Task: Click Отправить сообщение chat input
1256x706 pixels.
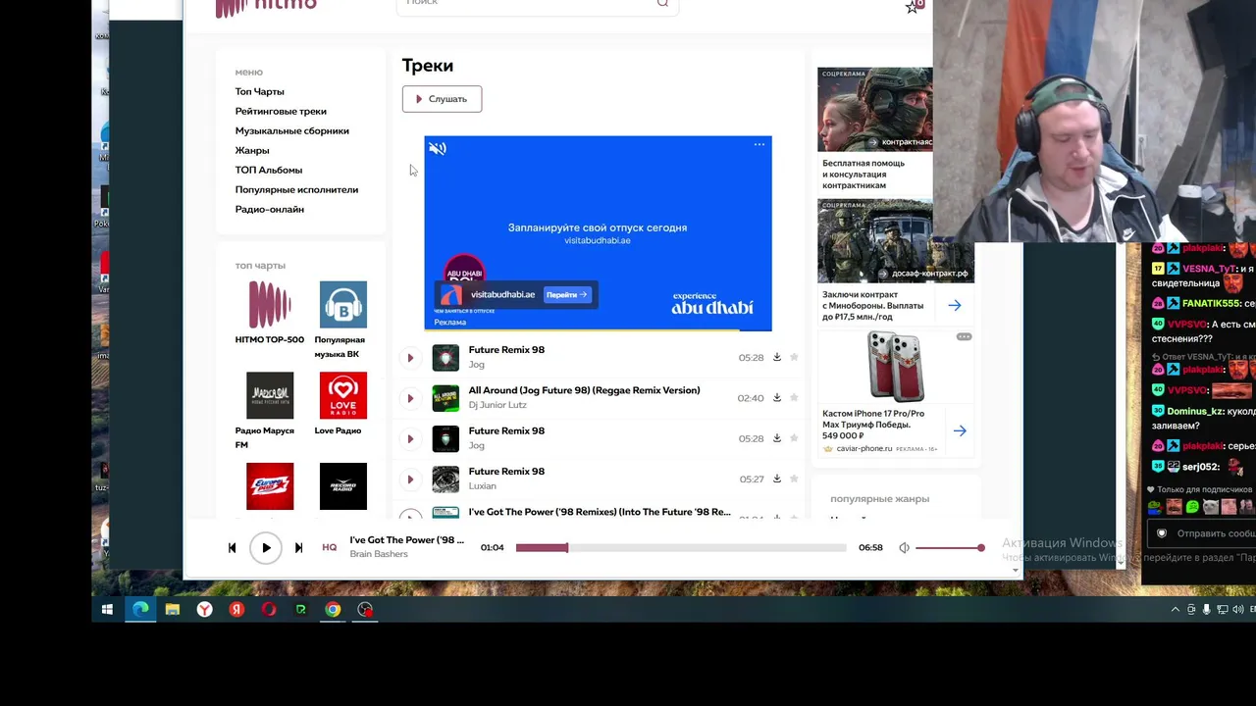Action: pyautogui.click(x=1201, y=533)
